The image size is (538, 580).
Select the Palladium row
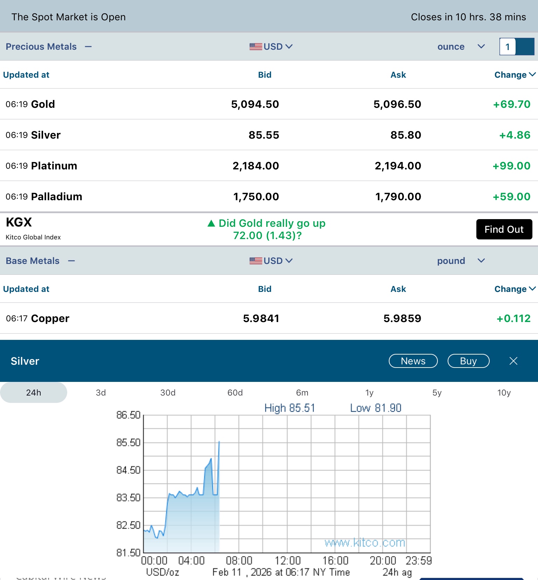pyautogui.click(x=269, y=196)
